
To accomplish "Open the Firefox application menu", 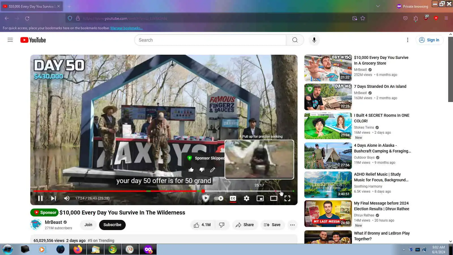I will pos(446,18).
